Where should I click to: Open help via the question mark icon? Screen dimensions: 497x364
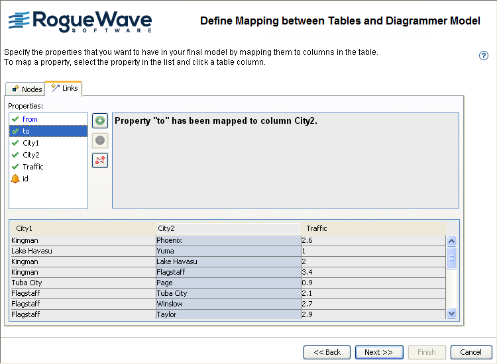tap(484, 56)
